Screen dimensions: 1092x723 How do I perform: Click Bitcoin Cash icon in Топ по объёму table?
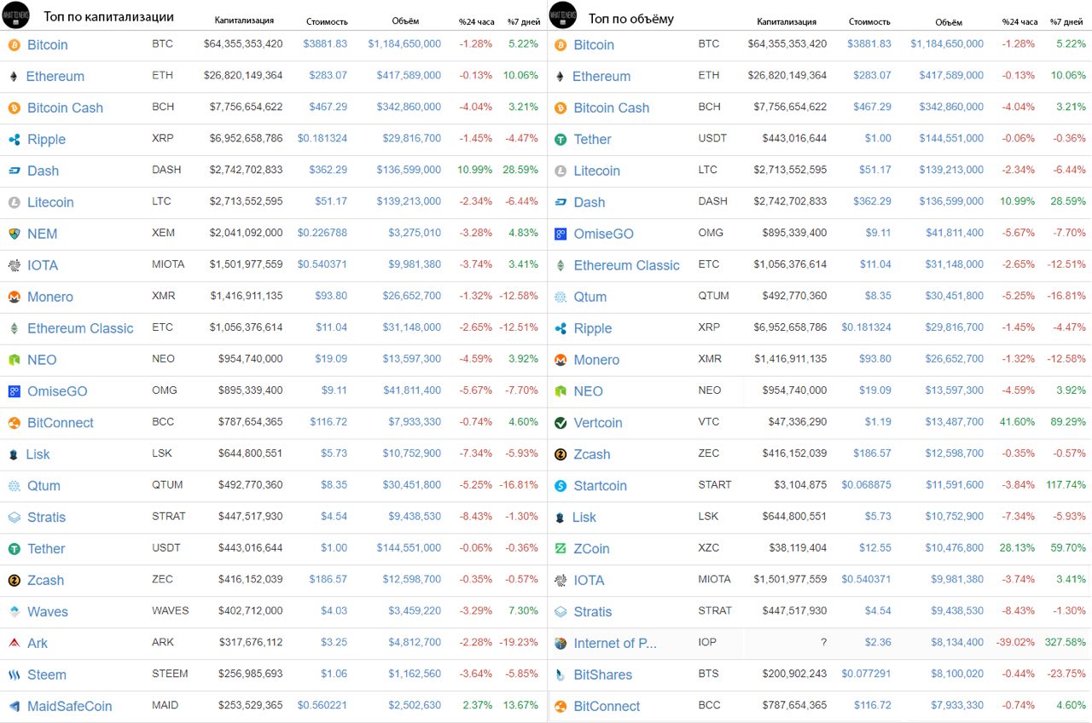click(x=561, y=107)
